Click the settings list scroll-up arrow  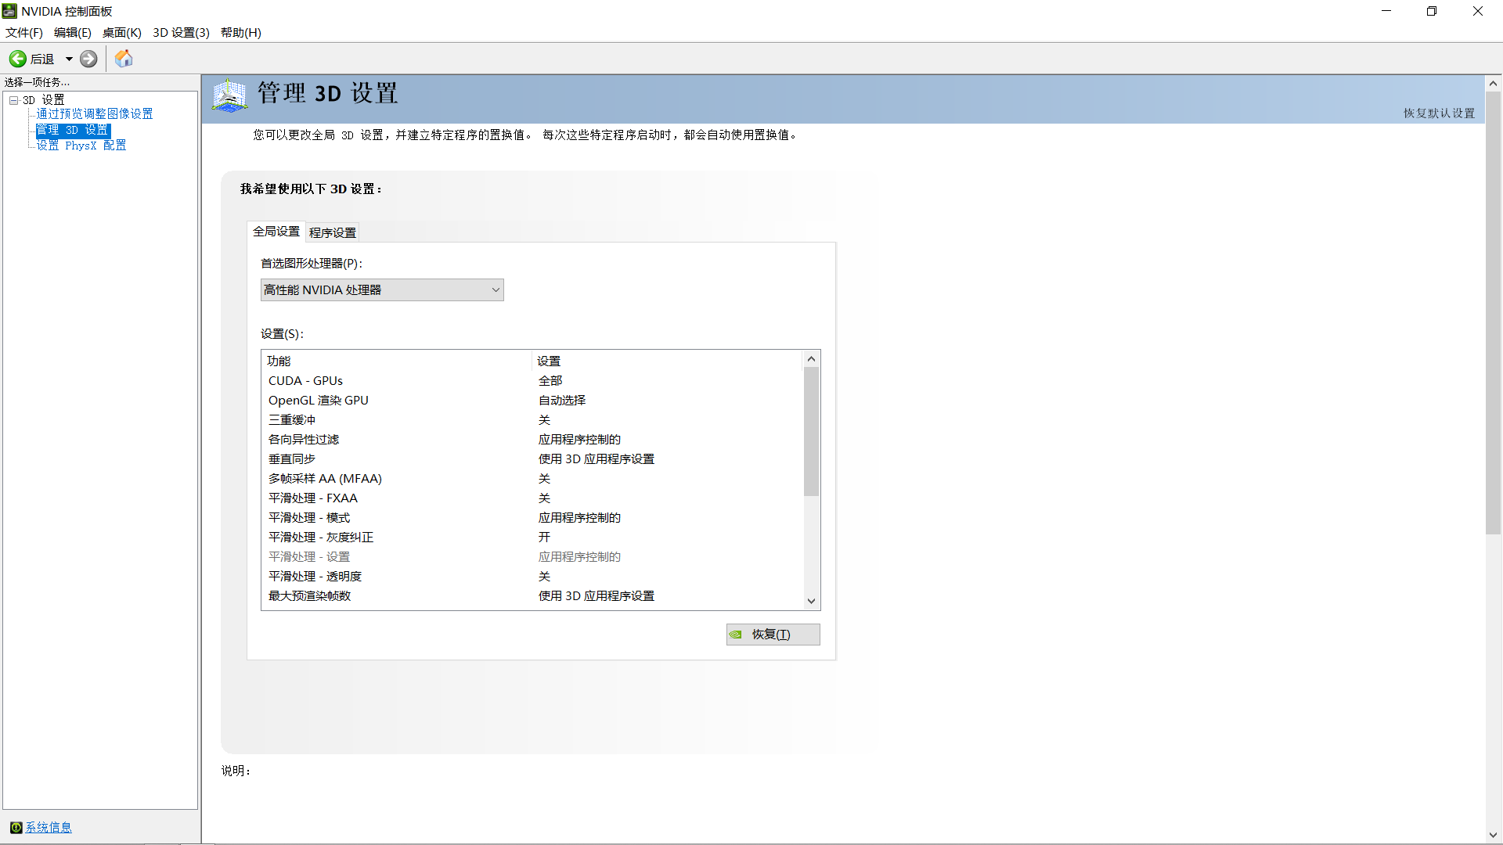[812, 359]
